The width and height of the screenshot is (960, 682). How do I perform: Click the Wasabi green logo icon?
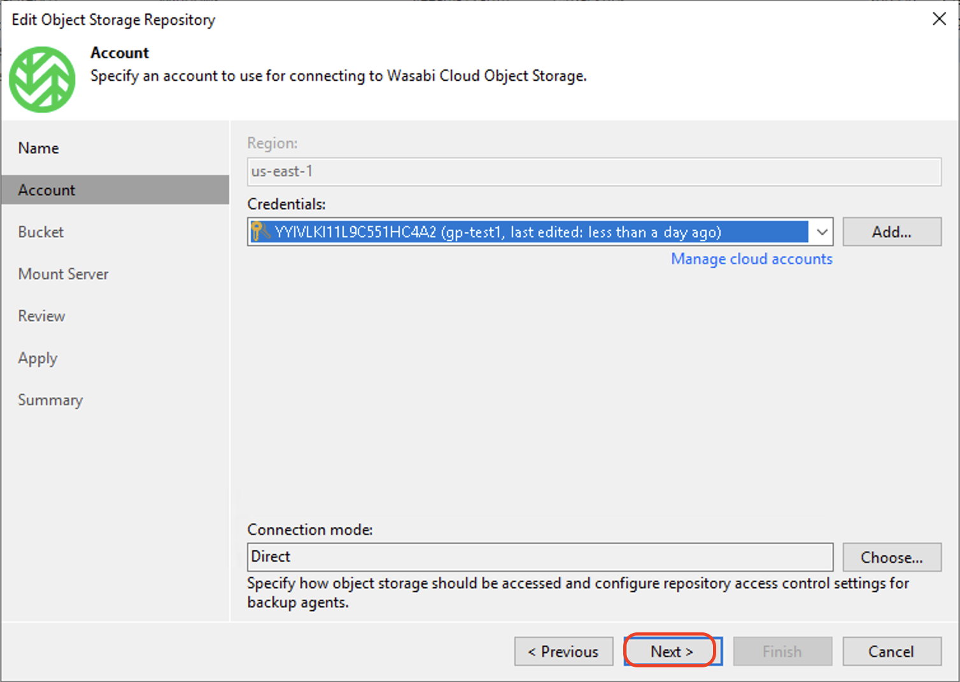point(42,80)
